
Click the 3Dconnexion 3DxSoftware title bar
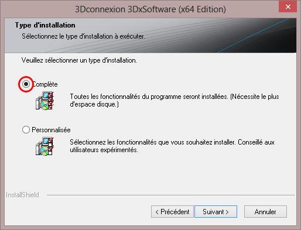[150, 9]
